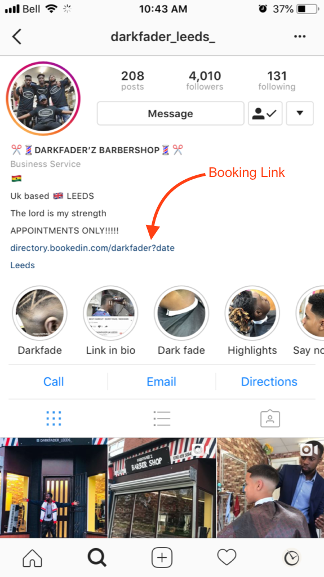The image size is (324, 577).
Task: Tap the new post plus icon
Action: pos(162,558)
